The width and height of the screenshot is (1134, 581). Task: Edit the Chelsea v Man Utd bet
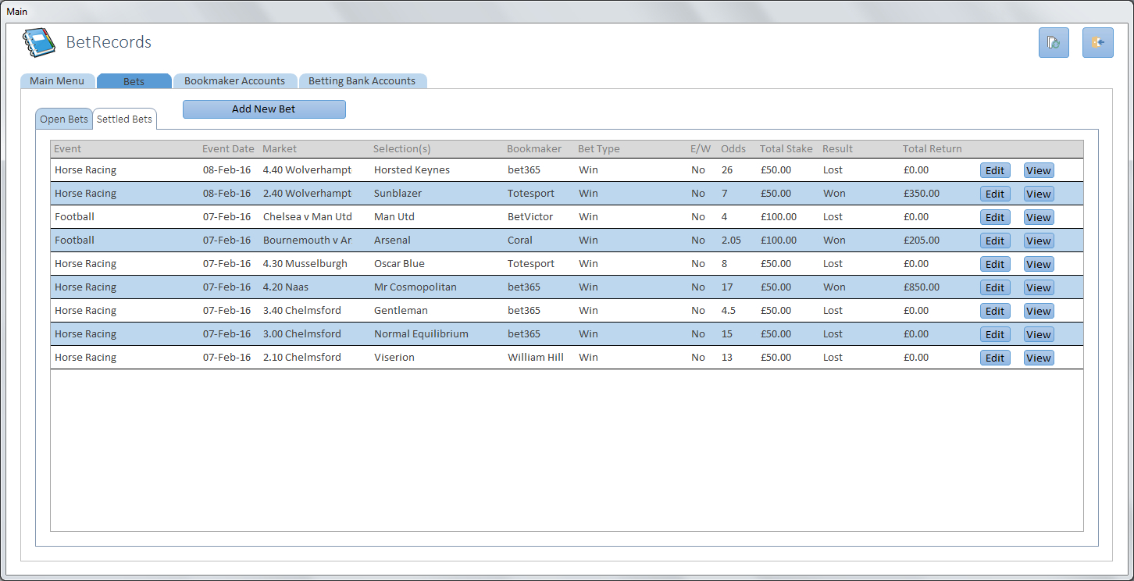pos(994,217)
